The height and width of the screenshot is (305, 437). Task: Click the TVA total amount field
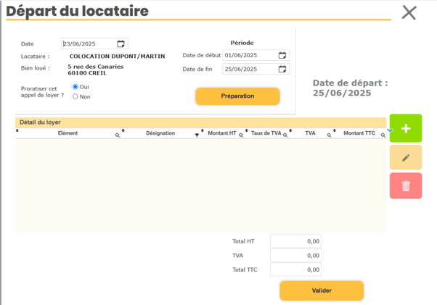295,255
